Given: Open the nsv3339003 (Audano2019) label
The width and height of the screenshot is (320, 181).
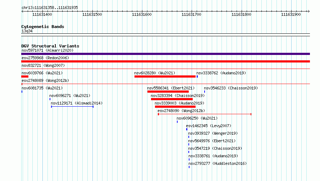Looking at the screenshot, I should tap(179, 103).
